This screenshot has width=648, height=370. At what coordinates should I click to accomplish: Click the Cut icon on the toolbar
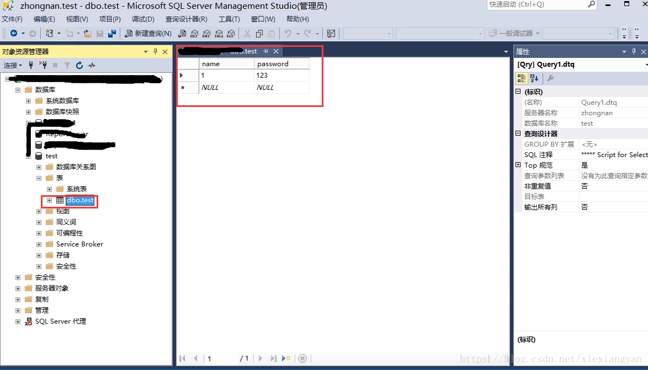247,34
